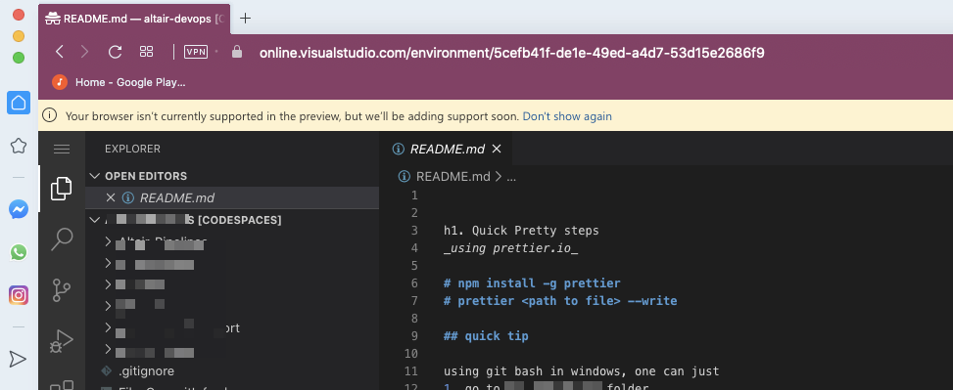Select README.md — altair-devops browser tab

[x=135, y=19]
